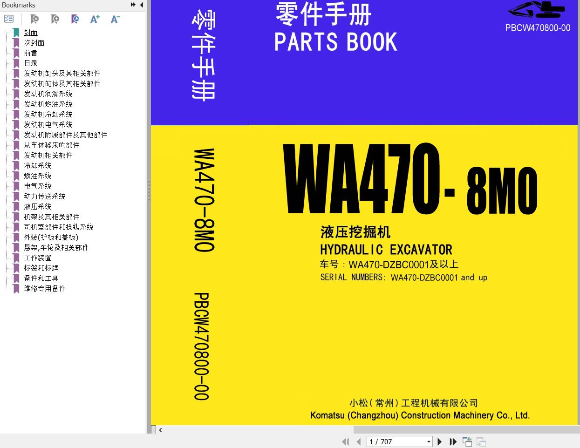Click the bookmark icon next to 前言
580x448 pixels.
tap(16, 53)
